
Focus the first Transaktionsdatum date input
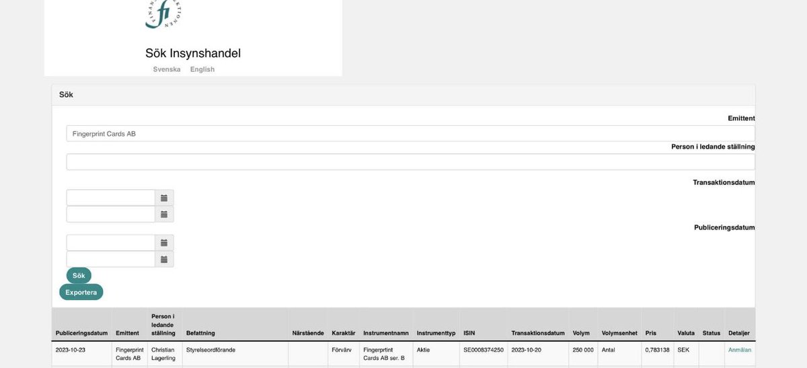(111, 198)
